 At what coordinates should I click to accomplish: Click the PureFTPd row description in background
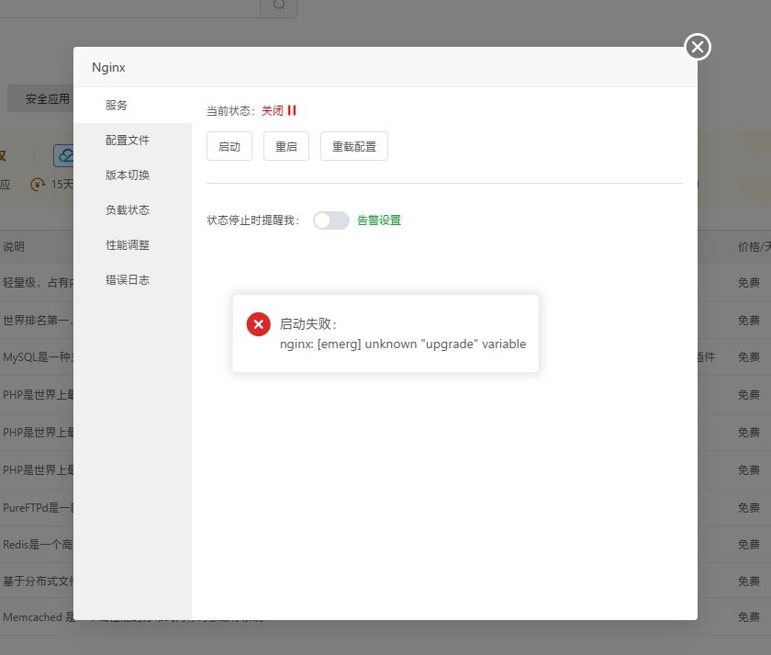pos(38,507)
